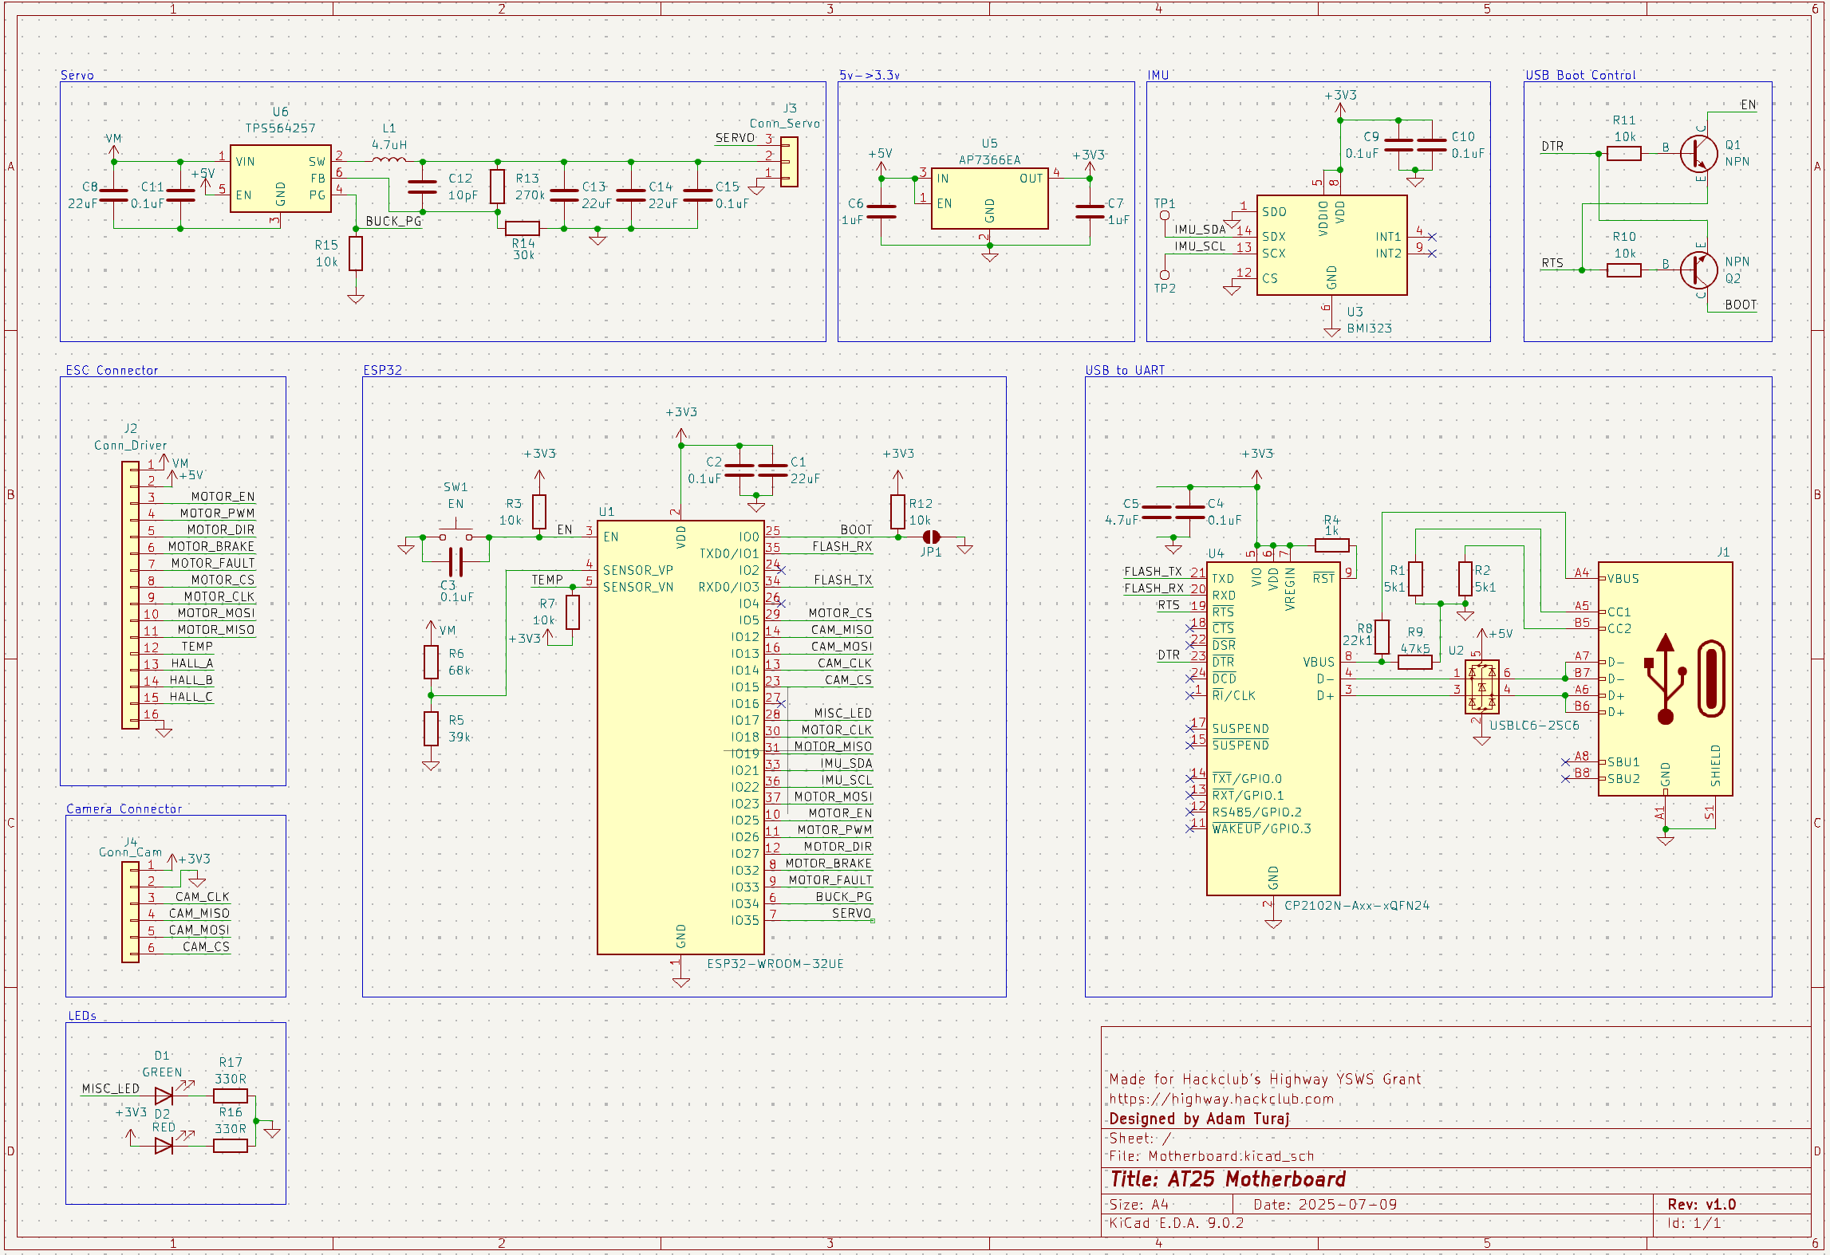Click the D2 RED LED symbol
The width and height of the screenshot is (1830, 1255).
coord(164,1146)
